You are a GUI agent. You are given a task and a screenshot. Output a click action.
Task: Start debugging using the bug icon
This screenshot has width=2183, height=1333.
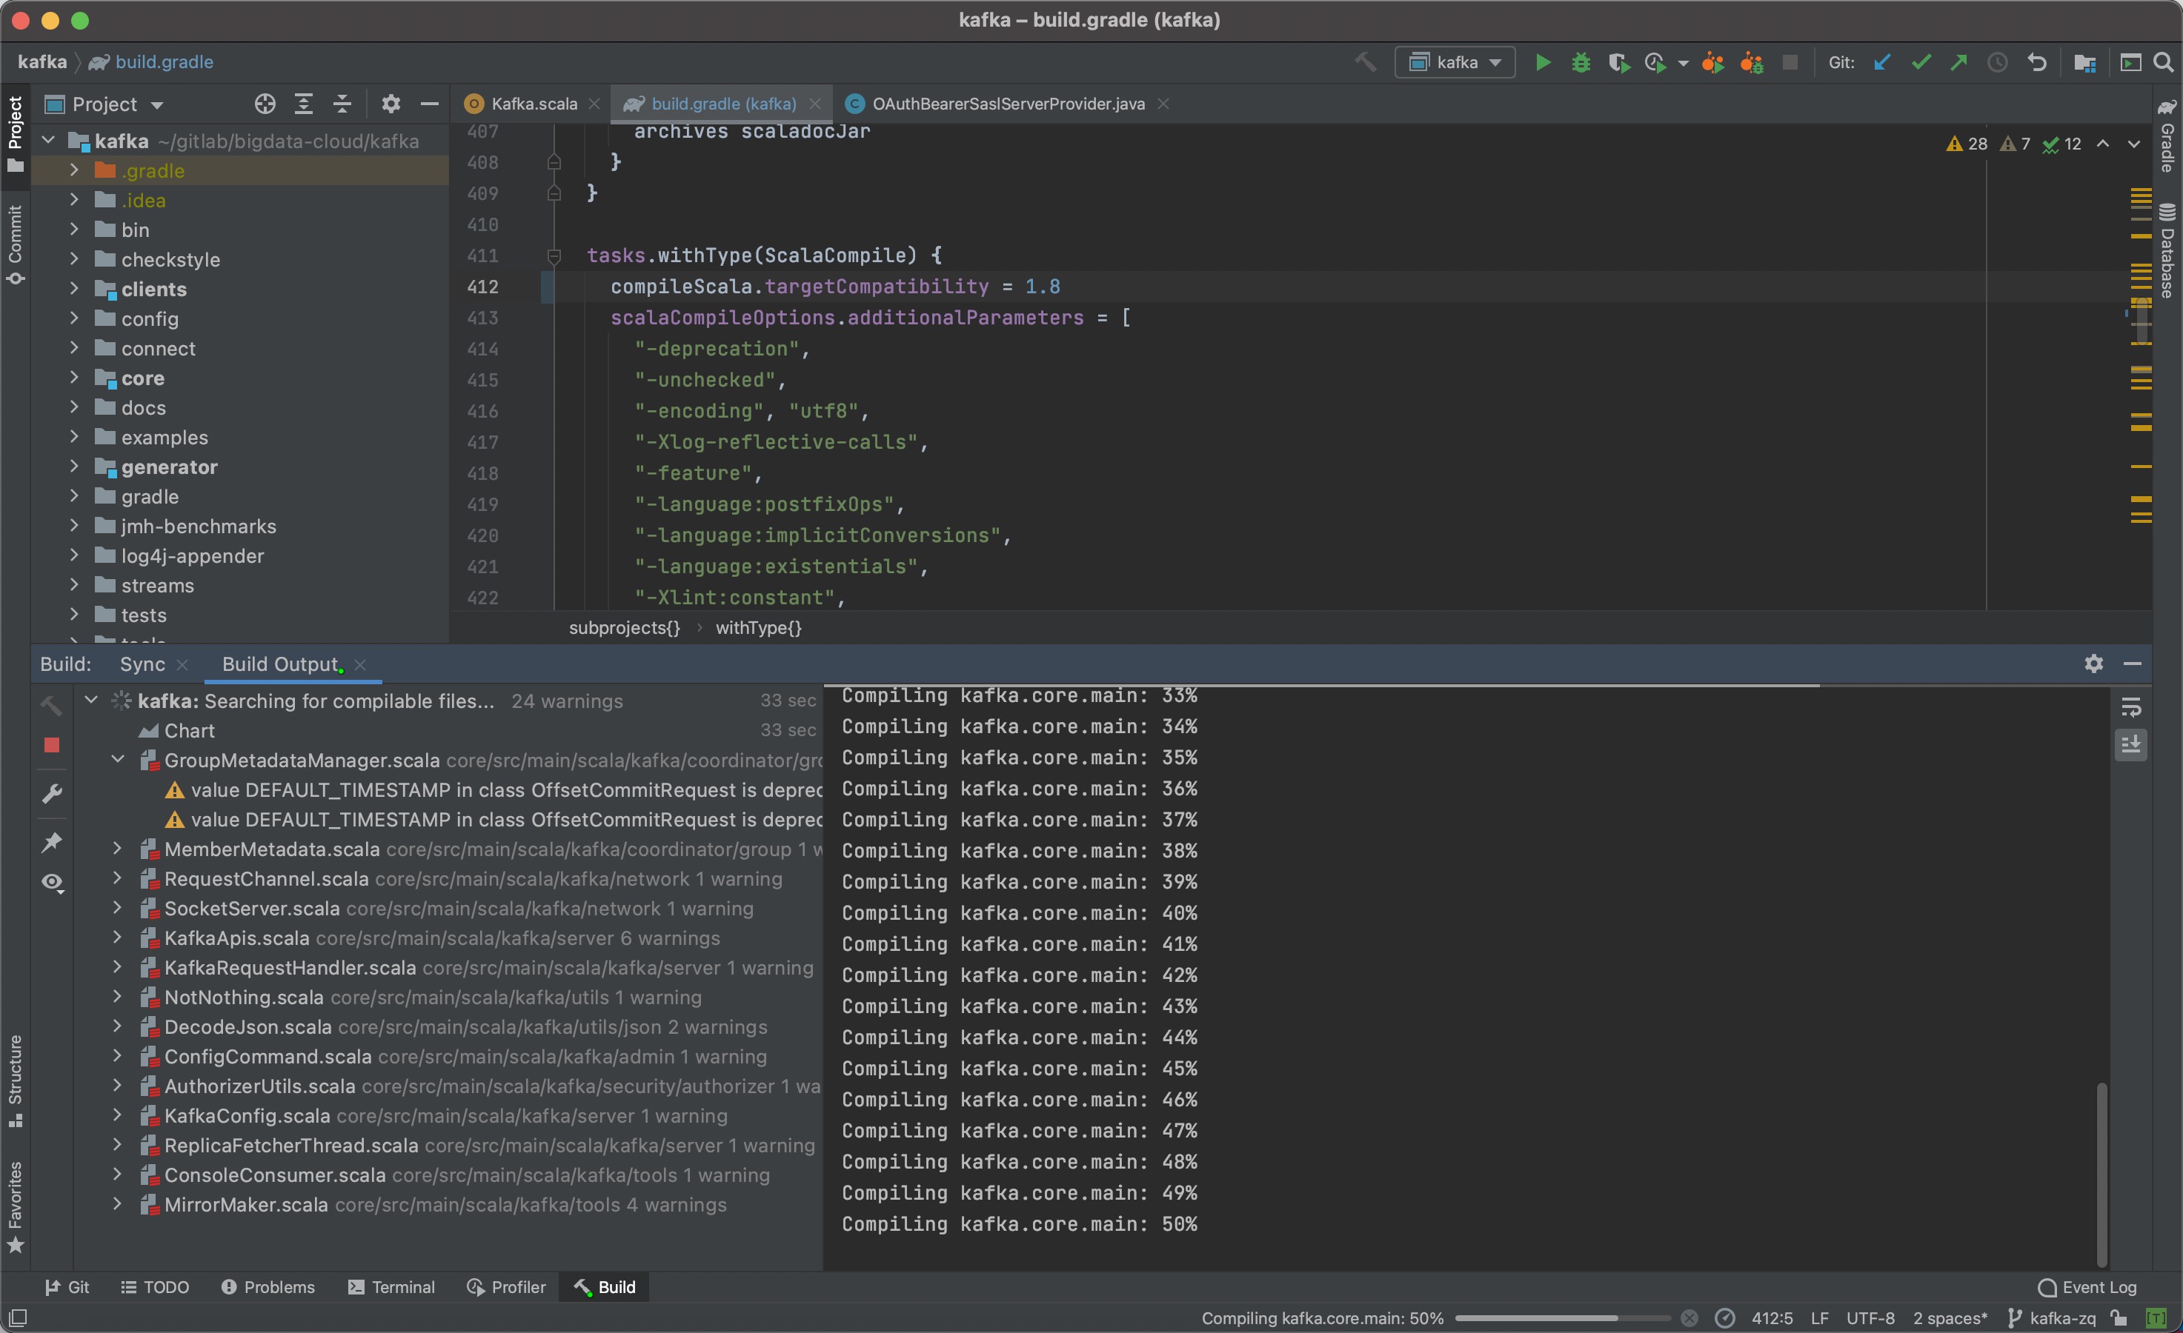(1582, 62)
